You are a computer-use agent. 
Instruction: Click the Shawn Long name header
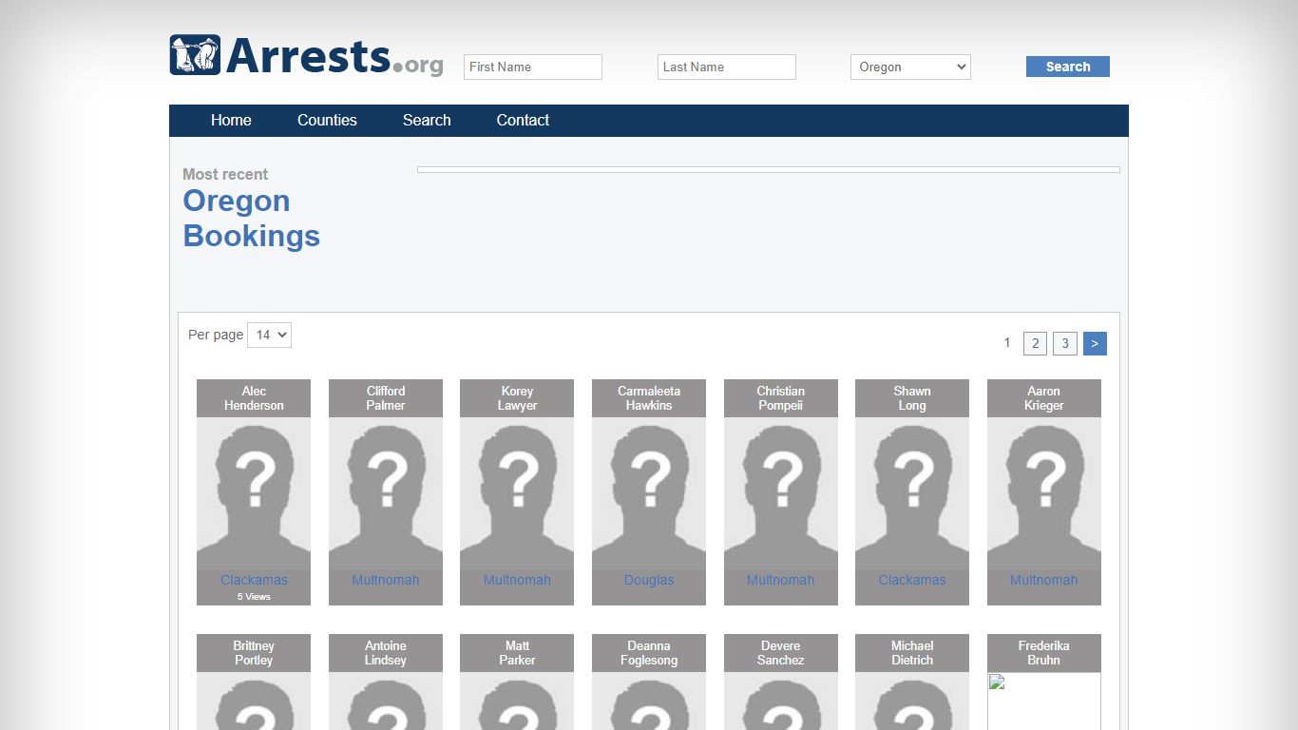(x=912, y=398)
